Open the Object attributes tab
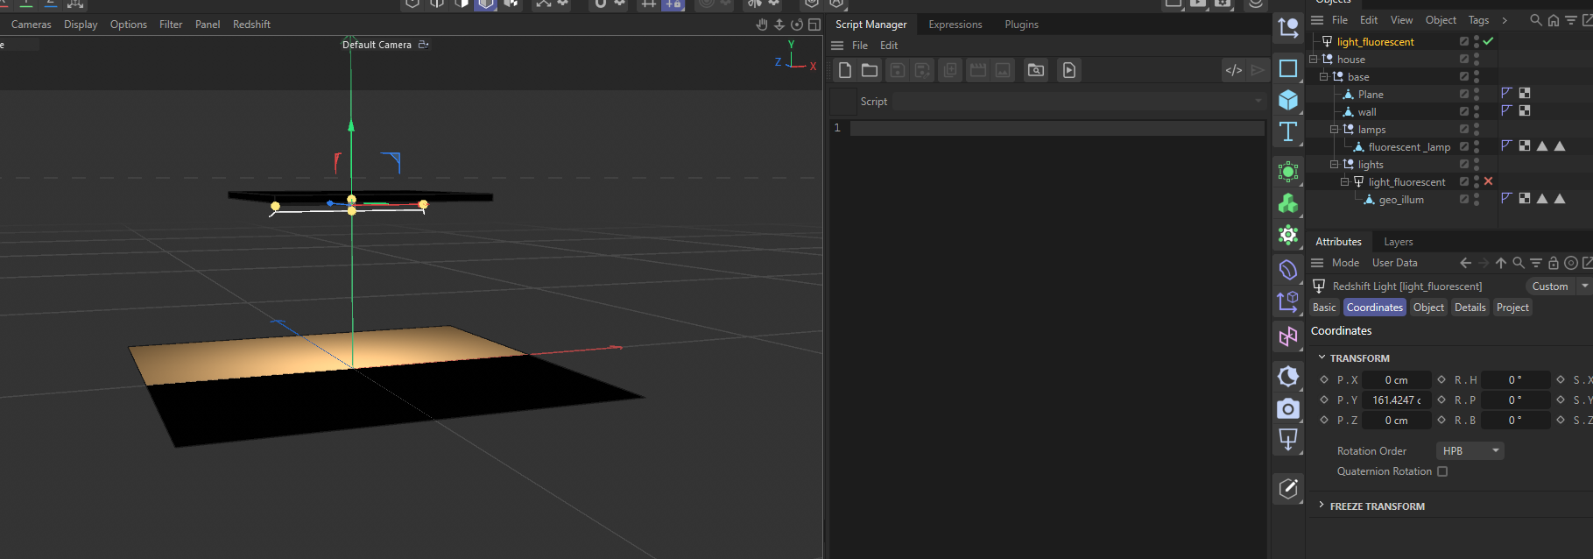Viewport: 1593px width, 559px height. click(x=1428, y=308)
